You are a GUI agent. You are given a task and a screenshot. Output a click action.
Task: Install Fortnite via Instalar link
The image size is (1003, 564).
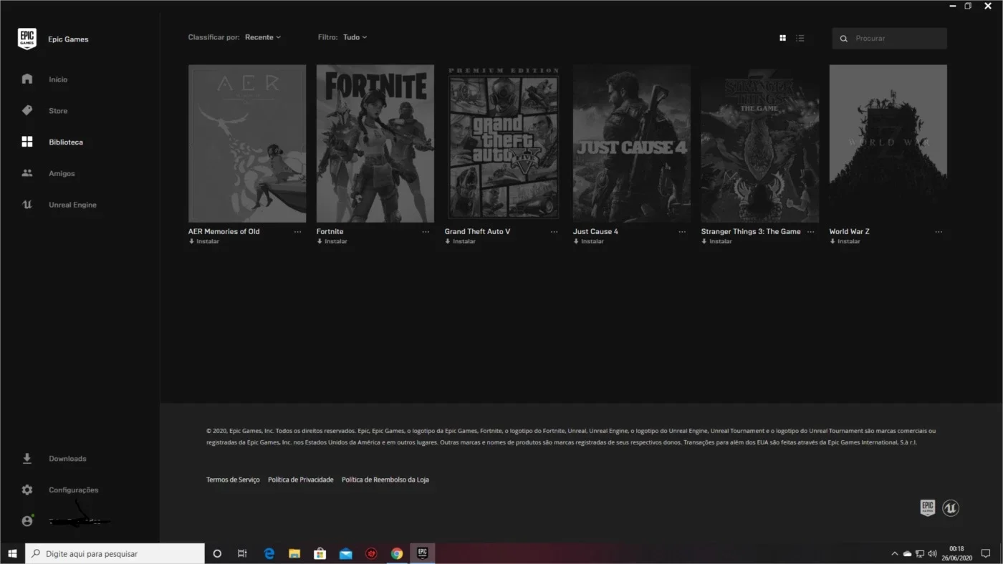point(332,242)
